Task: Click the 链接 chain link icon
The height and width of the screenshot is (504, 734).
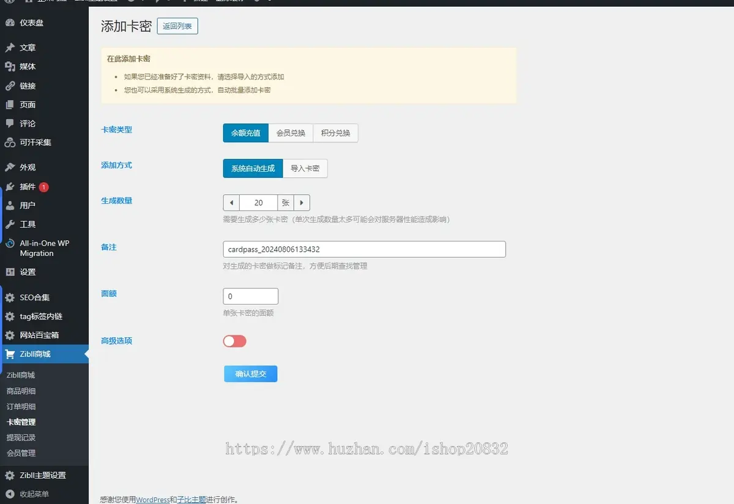Action: click(10, 86)
